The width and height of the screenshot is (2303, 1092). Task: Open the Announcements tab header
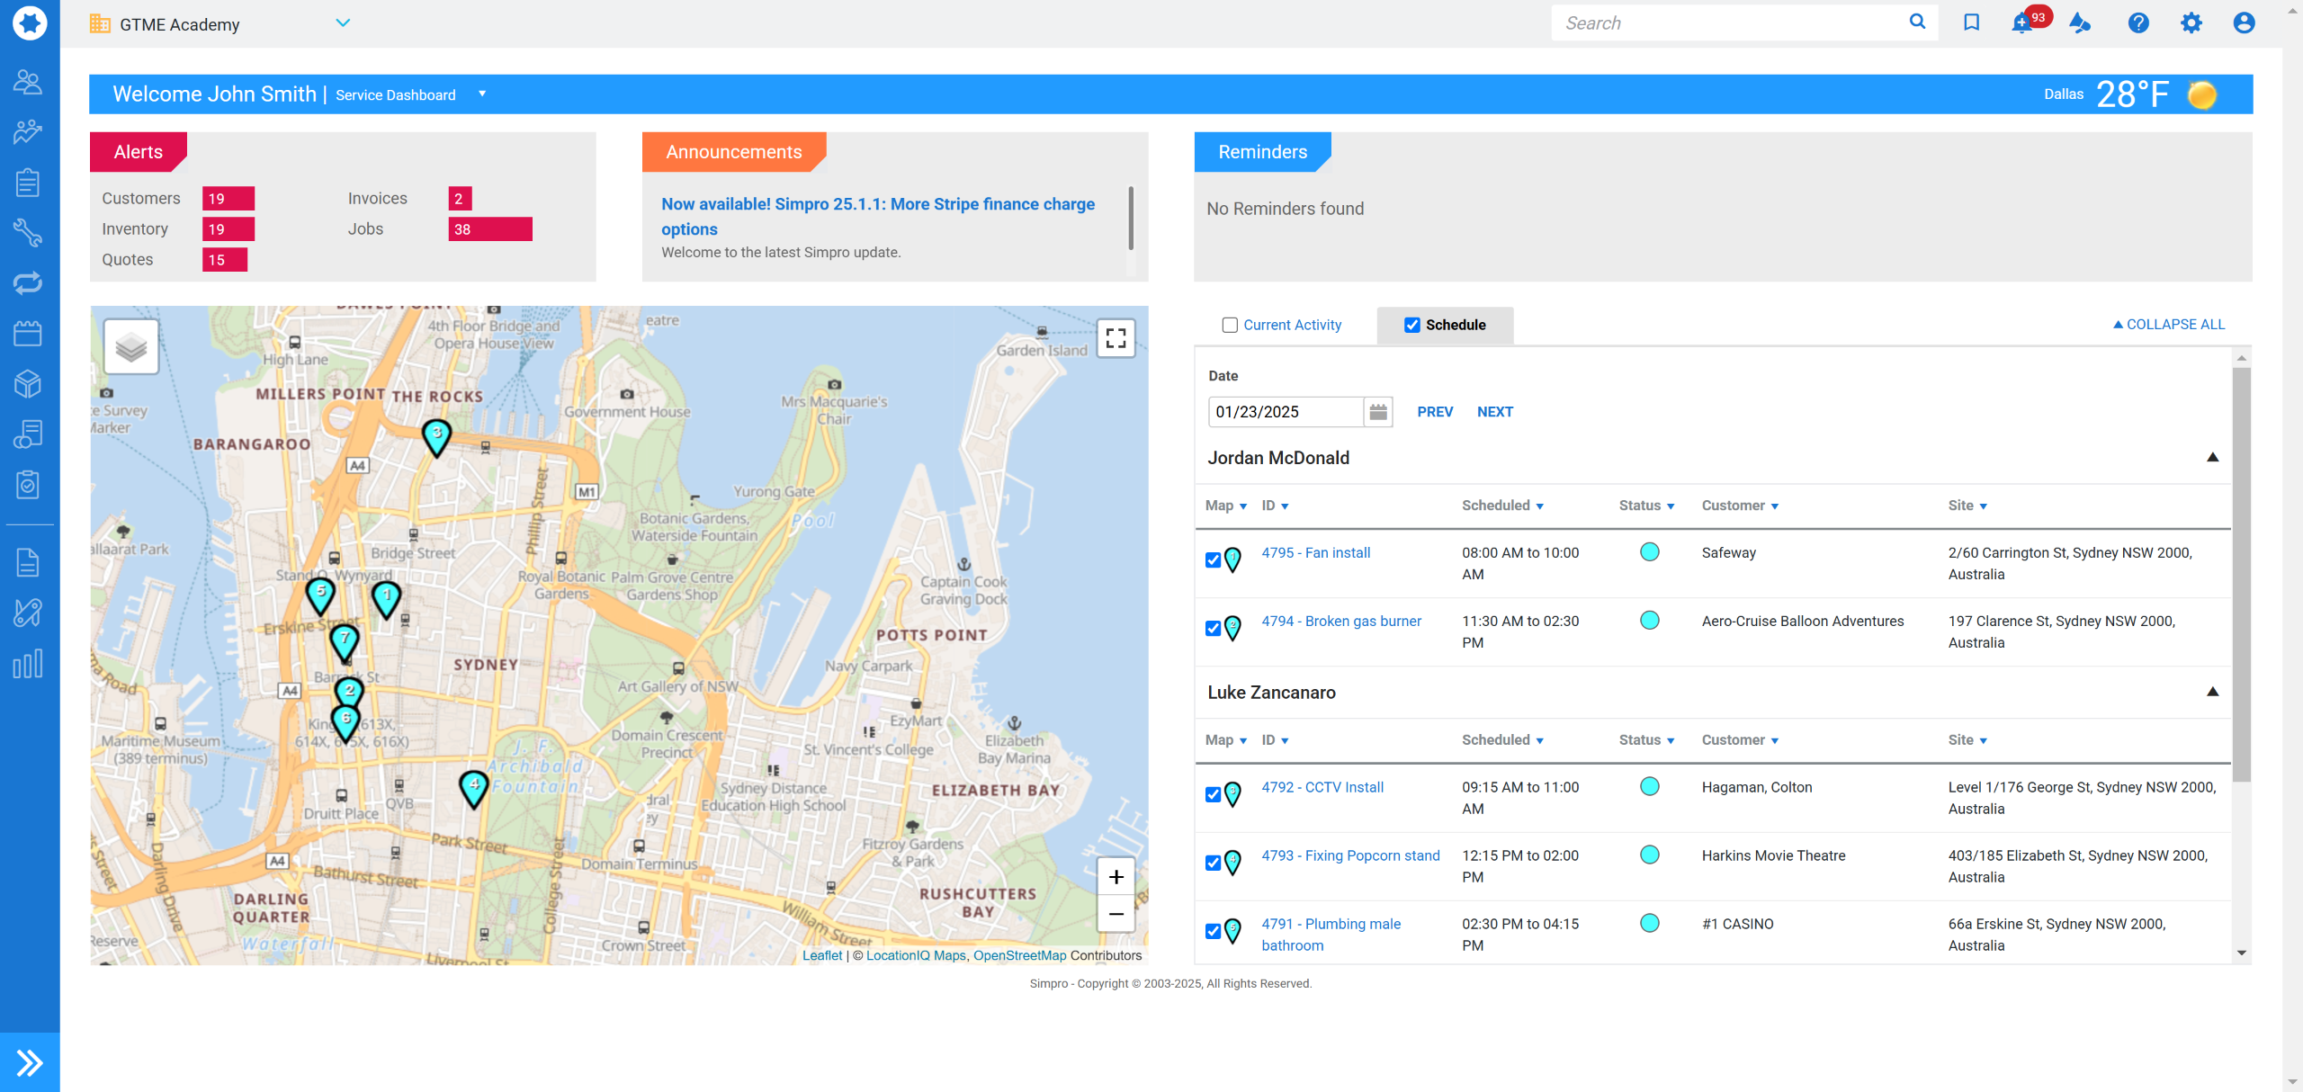click(x=733, y=152)
